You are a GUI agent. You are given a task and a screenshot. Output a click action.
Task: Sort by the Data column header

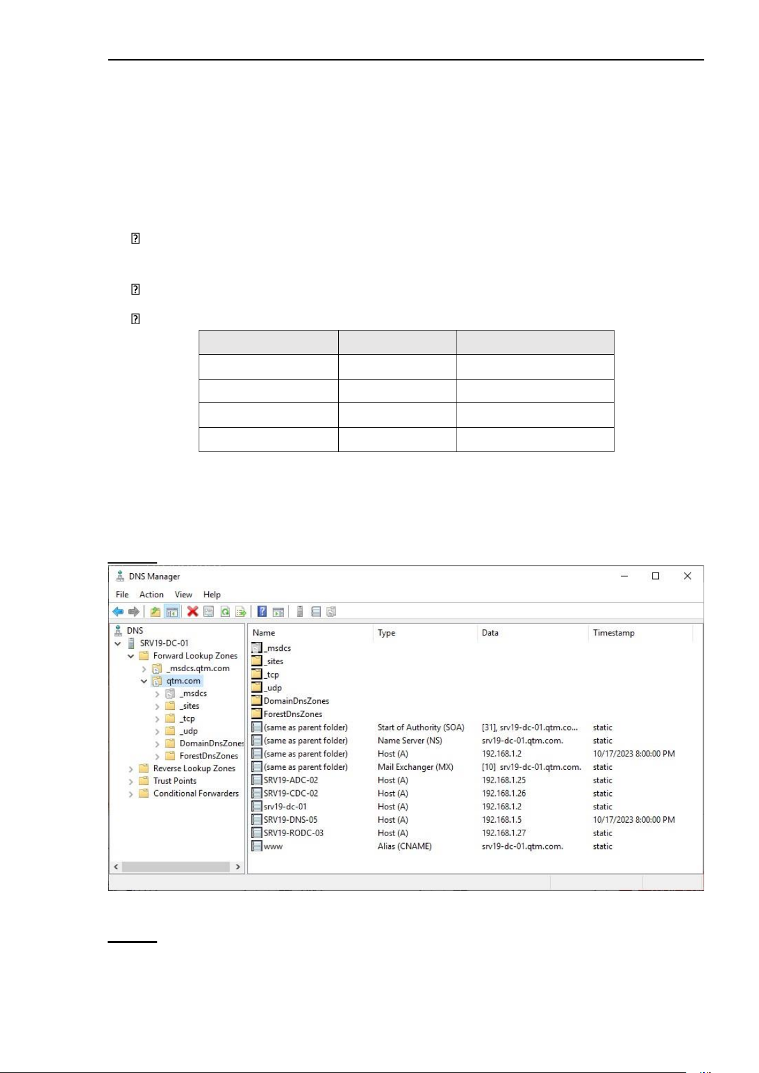pyautogui.click(x=532, y=632)
